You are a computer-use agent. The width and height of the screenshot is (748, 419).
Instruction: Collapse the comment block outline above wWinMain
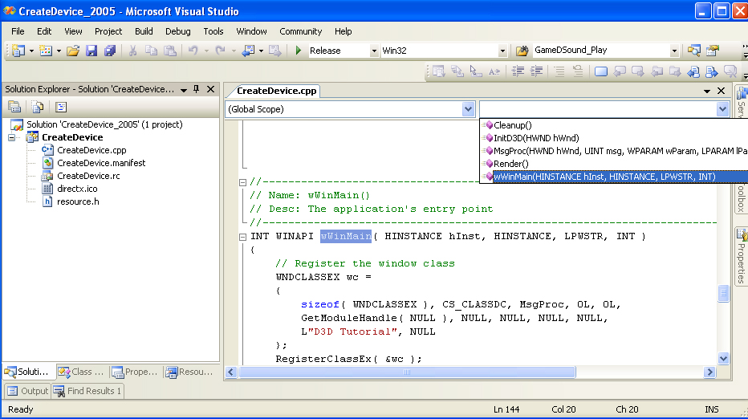click(242, 182)
